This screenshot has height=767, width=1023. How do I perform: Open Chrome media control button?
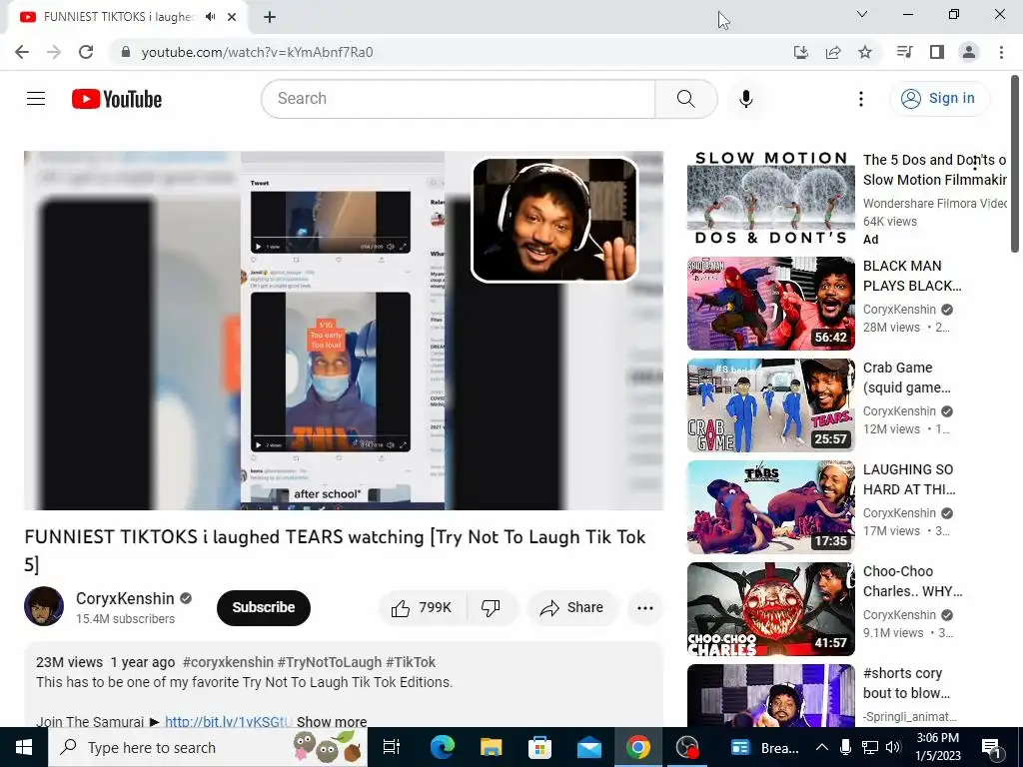point(904,52)
